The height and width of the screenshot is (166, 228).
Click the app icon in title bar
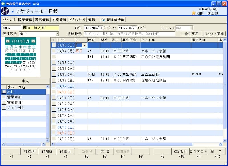point(3,3)
